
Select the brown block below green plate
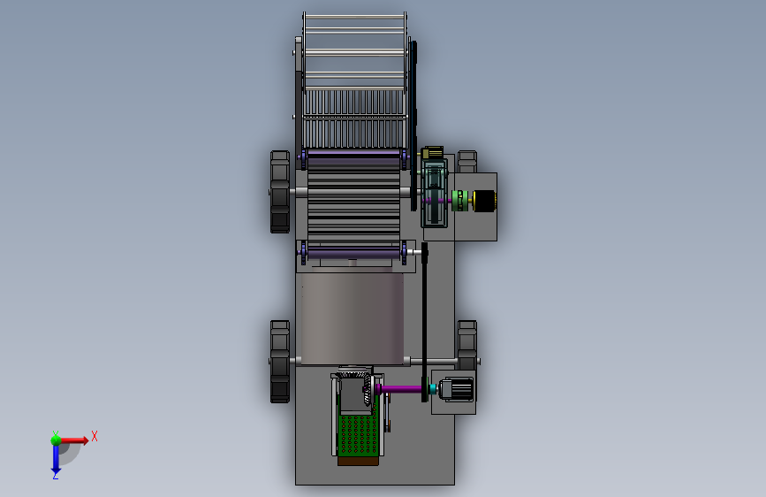coord(358,461)
